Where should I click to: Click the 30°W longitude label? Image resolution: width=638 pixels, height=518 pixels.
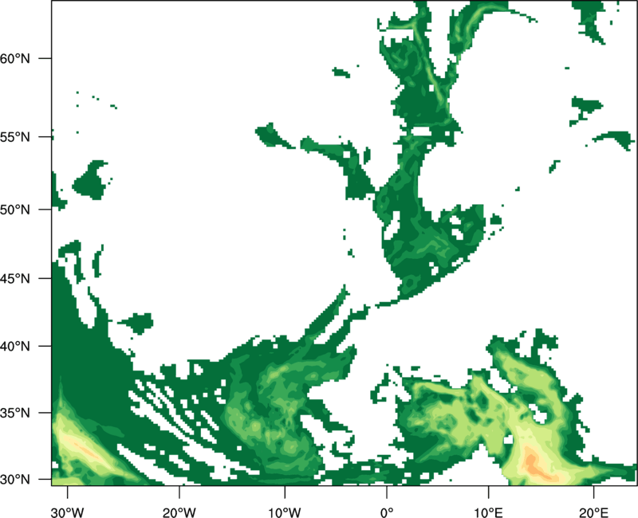coord(68,512)
